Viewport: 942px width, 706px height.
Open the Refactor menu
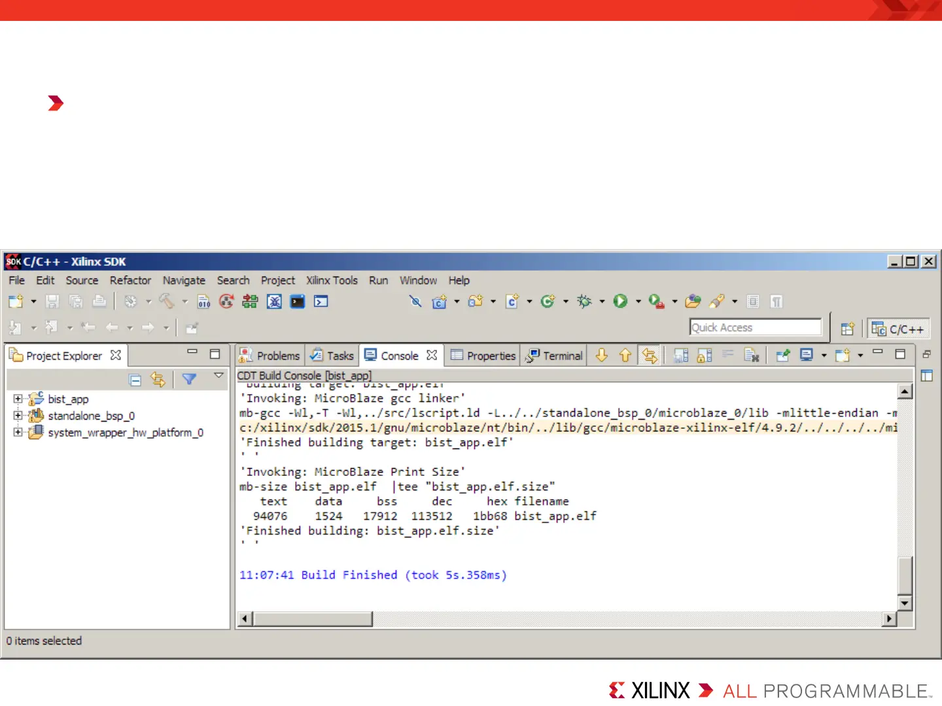(130, 280)
